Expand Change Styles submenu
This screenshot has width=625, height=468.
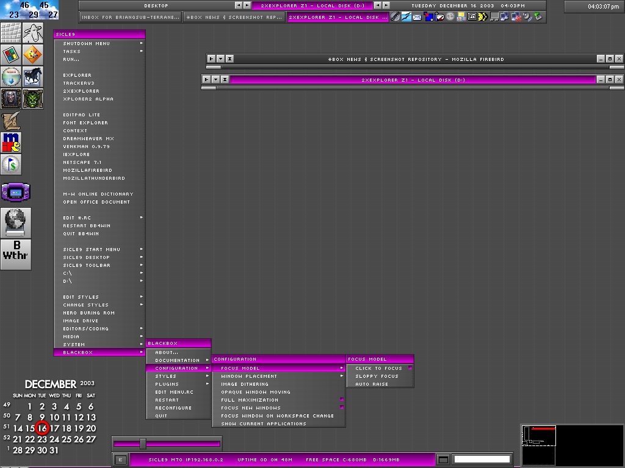[x=99, y=305]
